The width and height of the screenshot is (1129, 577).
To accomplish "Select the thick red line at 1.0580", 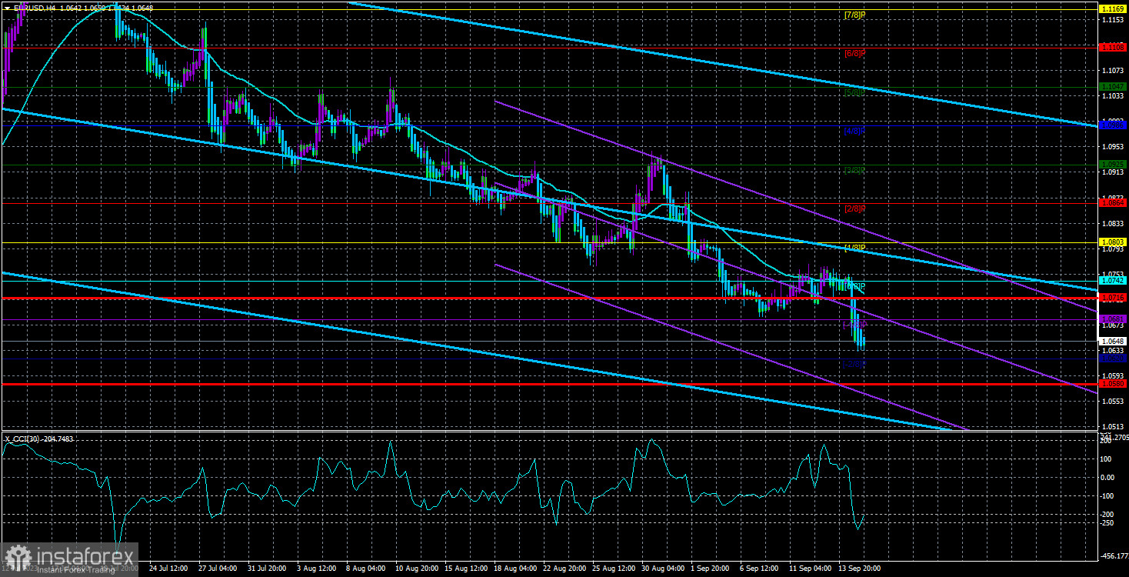I will click(x=549, y=383).
